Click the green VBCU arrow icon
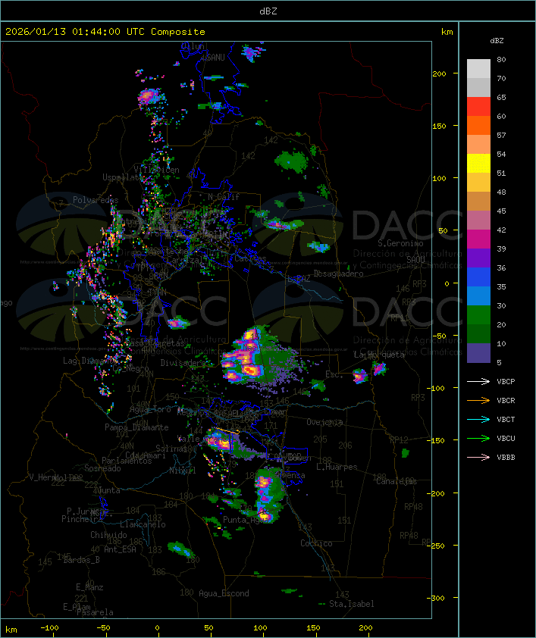The image size is (536, 638). (x=478, y=438)
